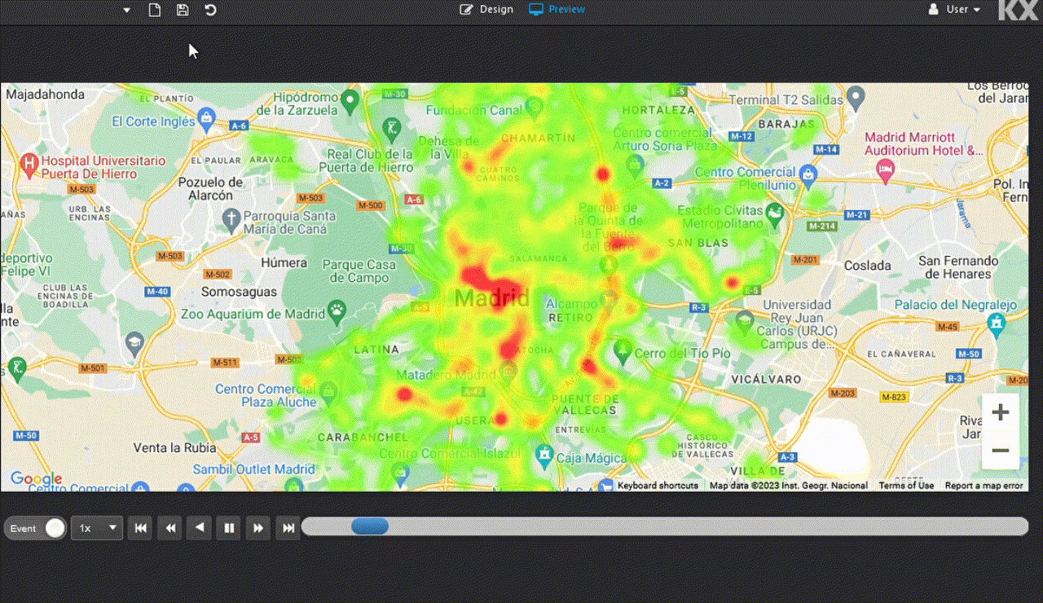Viewport: 1043px width, 603px height.
Task: Play the timeline in reverse
Action: click(x=200, y=528)
